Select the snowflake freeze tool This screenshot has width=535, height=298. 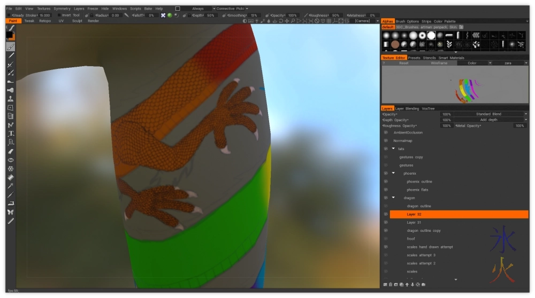point(11,169)
